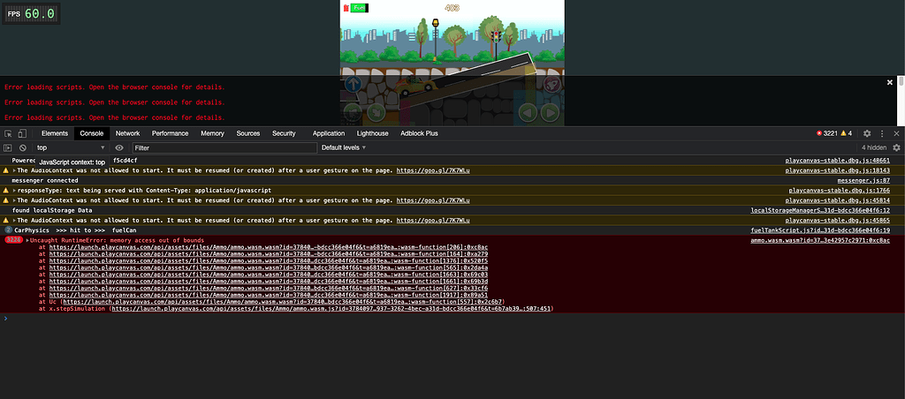Open live expression eye icon
The image size is (905, 399).
click(119, 147)
